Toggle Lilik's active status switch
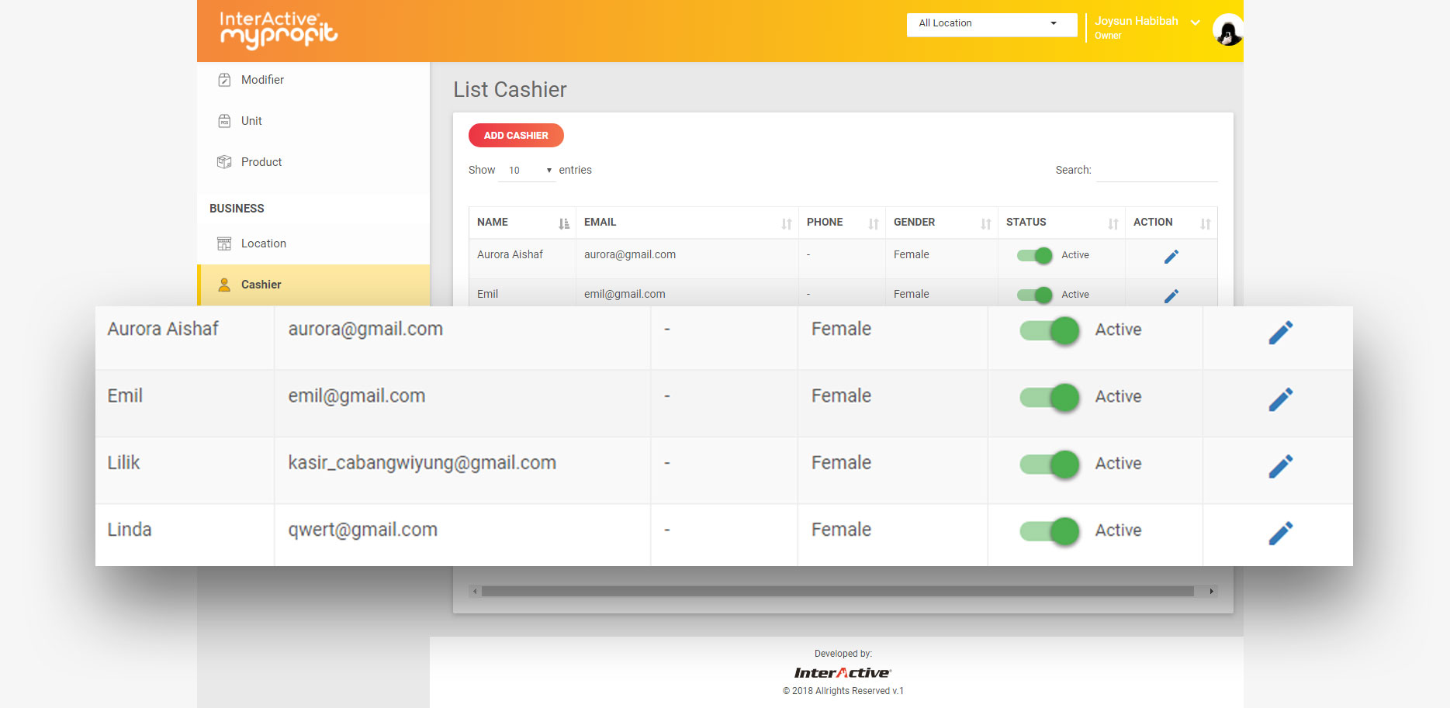The image size is (1450, 708). [1050, 464]
